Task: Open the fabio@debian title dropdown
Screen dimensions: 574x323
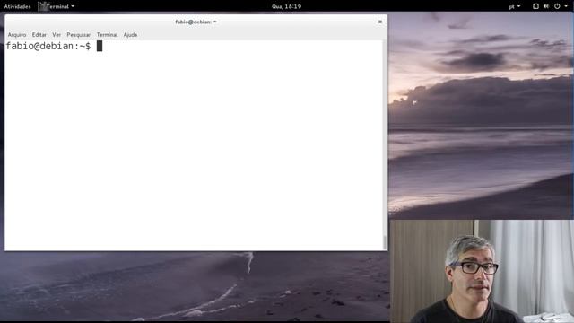Action: (x=196, y=22)
